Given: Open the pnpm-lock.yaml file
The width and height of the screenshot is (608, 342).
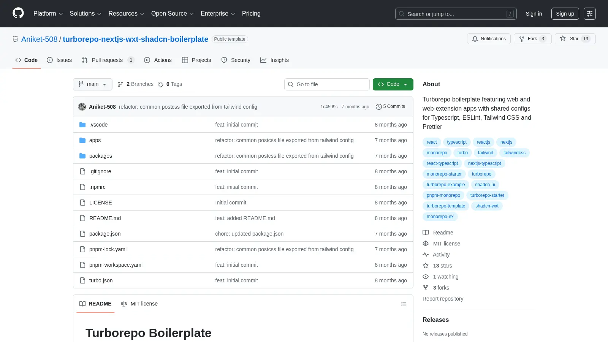Looking at the screenshot, I should (x=108, y=249).
